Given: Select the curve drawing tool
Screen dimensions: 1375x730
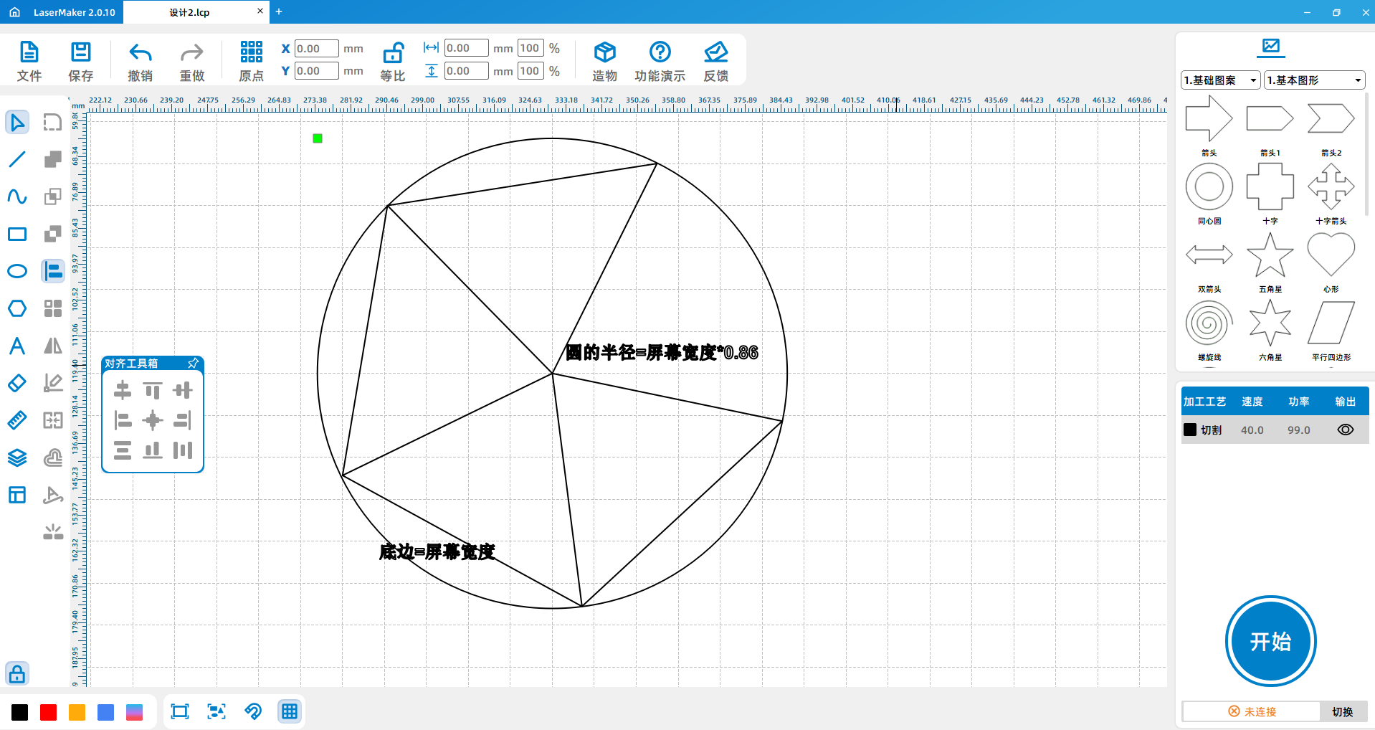Looking at the screenshot, I should point(17,196).
